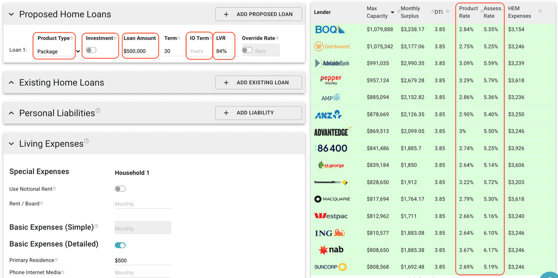This screenshot has width=558, height=278.
Task: Toggle the Investment switch for Loan 1
Action: tap(91, 50)
